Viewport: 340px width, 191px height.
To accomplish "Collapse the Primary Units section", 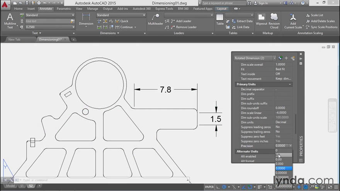I will click(x=290, y=84).
